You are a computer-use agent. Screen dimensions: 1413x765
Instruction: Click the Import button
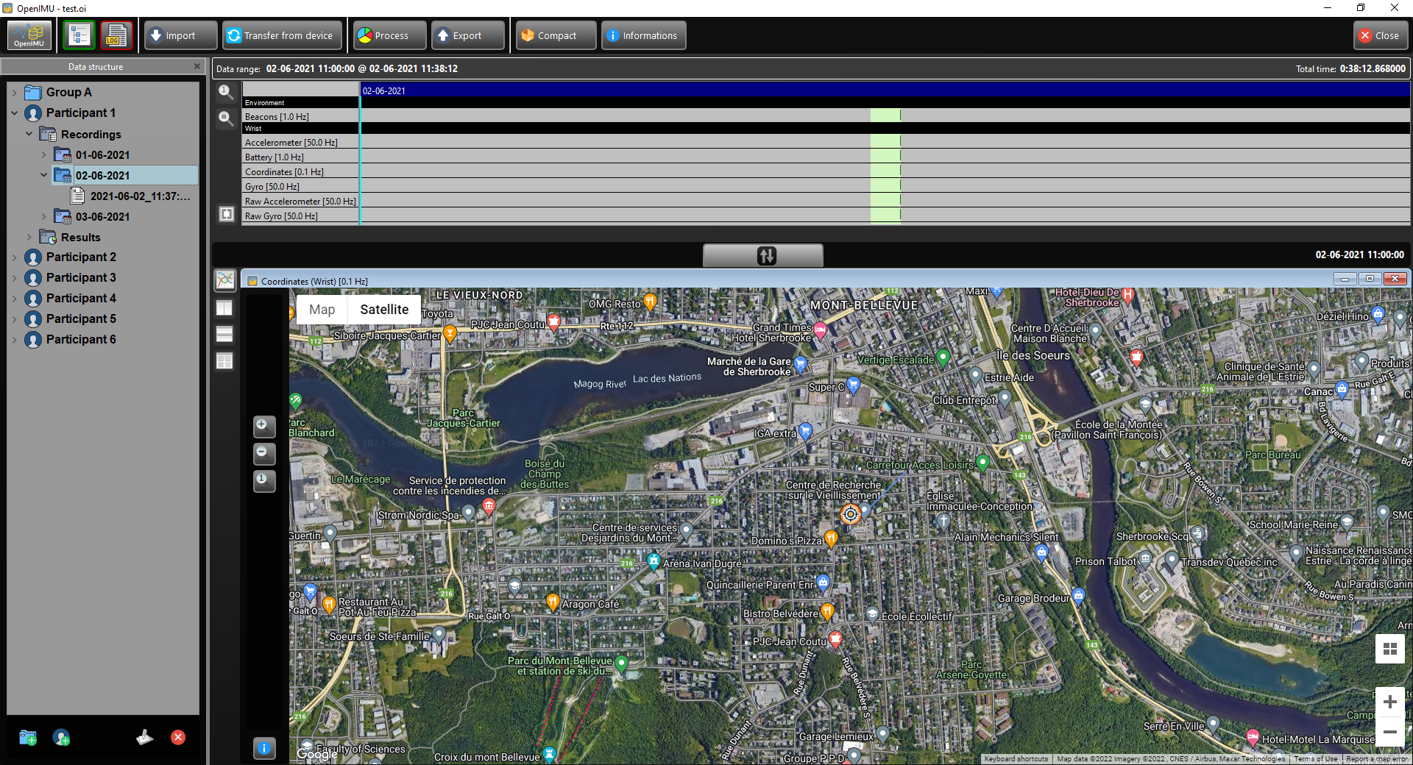tap(180, 35)
